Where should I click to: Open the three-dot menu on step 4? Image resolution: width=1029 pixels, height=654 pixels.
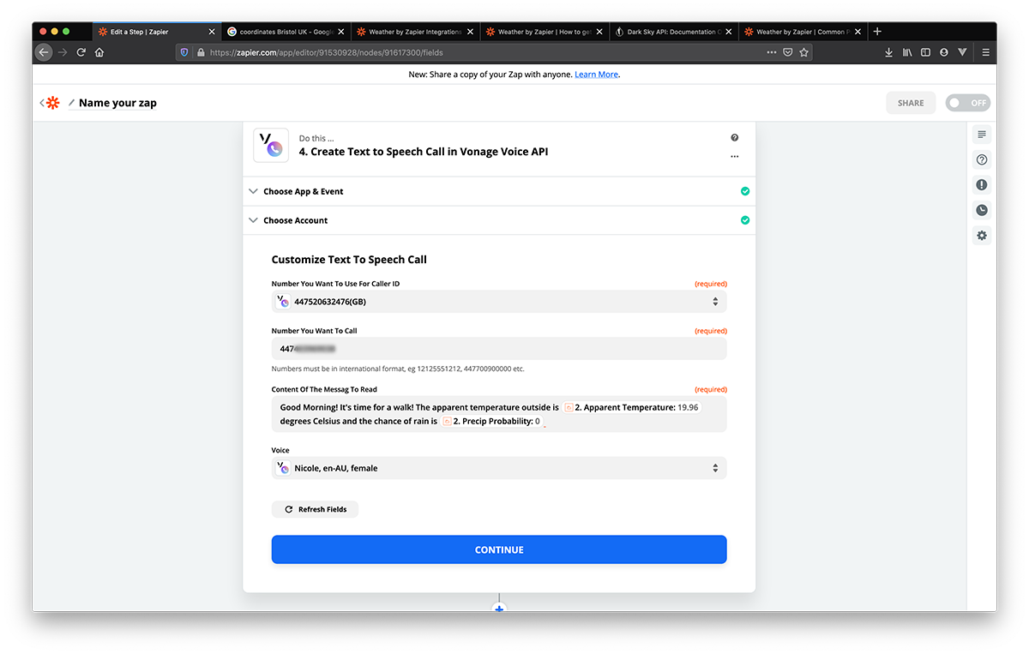click(735, 157)
